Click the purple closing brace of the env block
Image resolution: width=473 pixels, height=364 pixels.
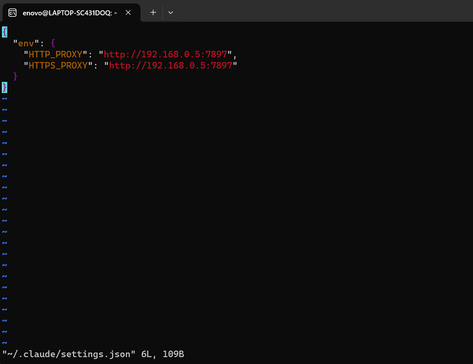click(x=15, y=77)
